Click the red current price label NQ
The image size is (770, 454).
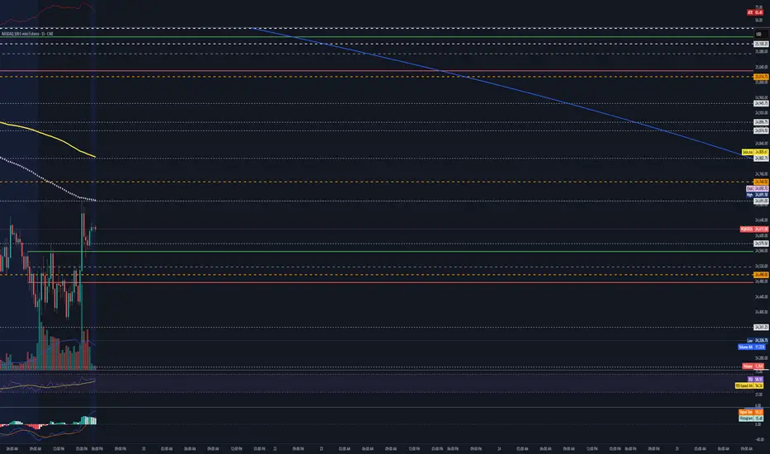tap(754, 229)
